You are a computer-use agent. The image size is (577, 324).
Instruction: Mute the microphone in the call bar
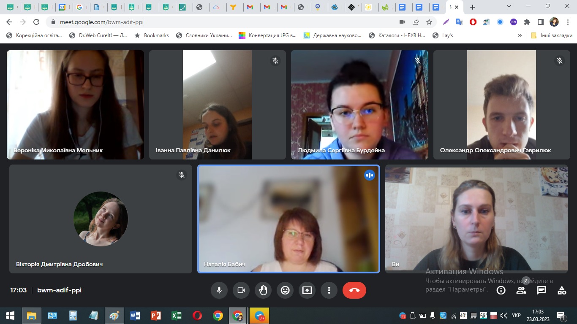click(x=219, y=290)
